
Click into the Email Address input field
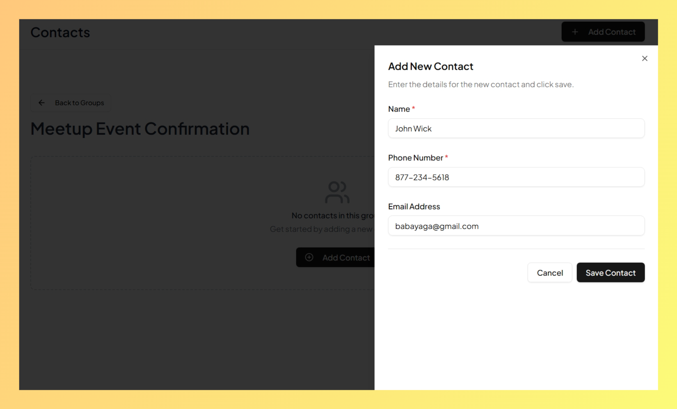[x=516, y=226]
